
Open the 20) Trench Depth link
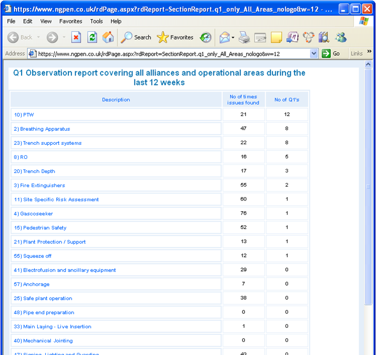[x=35, y=171]
